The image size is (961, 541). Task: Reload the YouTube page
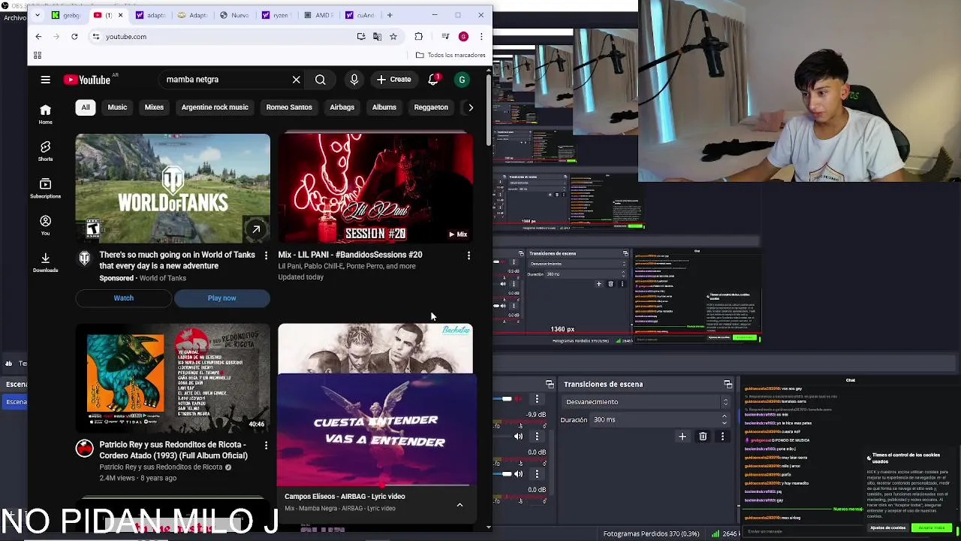click(74, 36)
